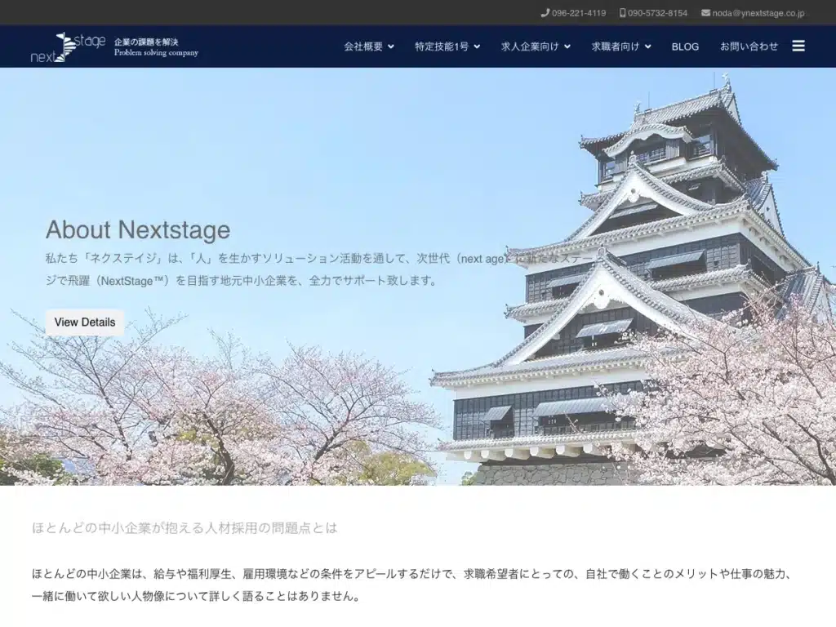Click the View Details button
Image resolution: width=836 pixels, height=627 pixels.
85,322
